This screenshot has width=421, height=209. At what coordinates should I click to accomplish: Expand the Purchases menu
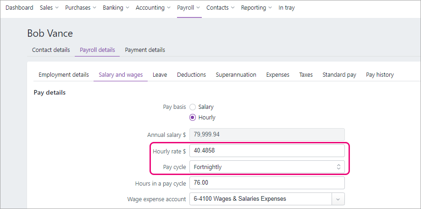click(80, 8)
